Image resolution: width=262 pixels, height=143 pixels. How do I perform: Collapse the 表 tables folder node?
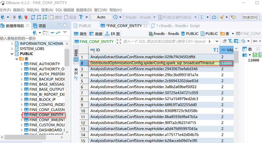coord(17,59)
